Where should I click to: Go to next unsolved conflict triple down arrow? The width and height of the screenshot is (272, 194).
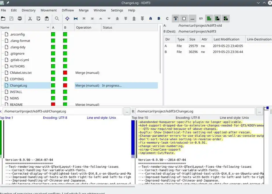tap(142, 19)
